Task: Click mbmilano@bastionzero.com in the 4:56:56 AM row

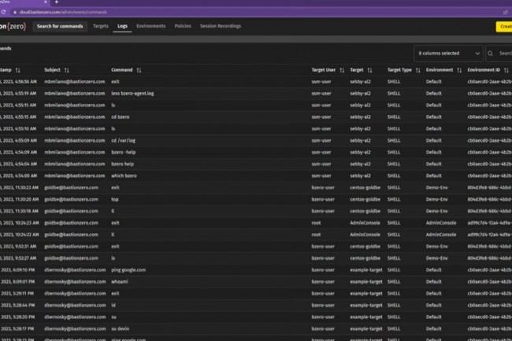Action: pos(75,82)
